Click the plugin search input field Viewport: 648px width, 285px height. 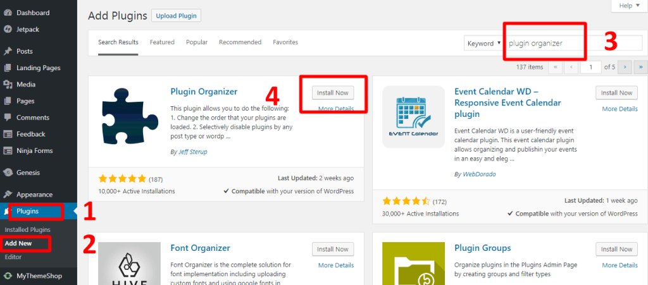tap(573, 44)
